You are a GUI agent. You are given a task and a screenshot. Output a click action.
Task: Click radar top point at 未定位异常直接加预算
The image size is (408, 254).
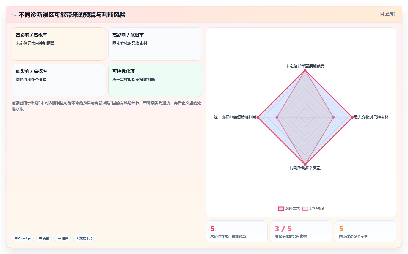pos(305,70)
